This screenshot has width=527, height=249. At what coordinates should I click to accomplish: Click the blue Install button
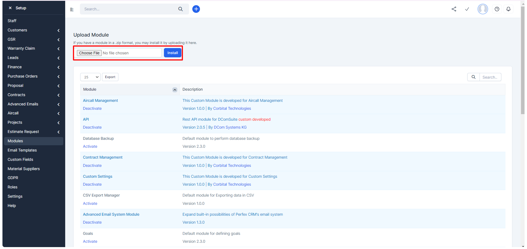[x=173, y=53]
